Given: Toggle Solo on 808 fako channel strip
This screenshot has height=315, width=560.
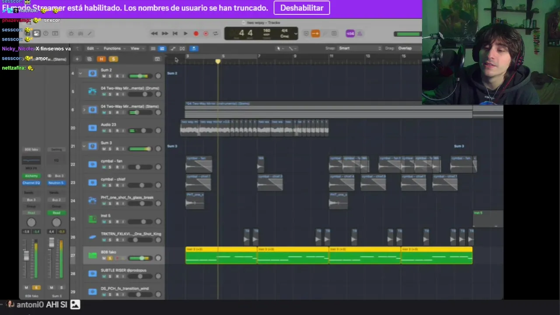Looking at the screenshot, I should point(36,287).
